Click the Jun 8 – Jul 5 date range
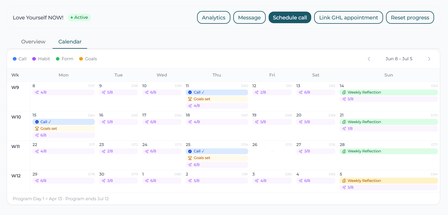 tap(399, 59)
